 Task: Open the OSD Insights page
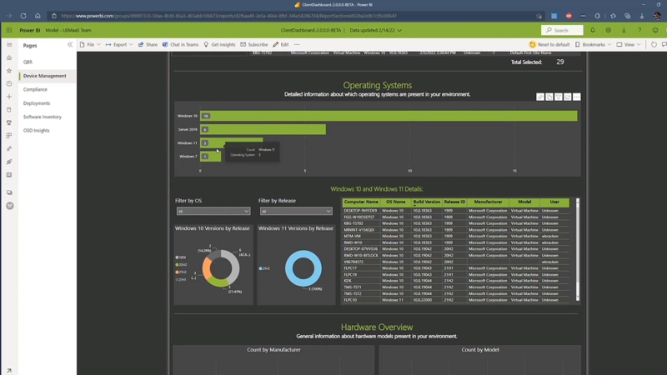click(36, 131)
